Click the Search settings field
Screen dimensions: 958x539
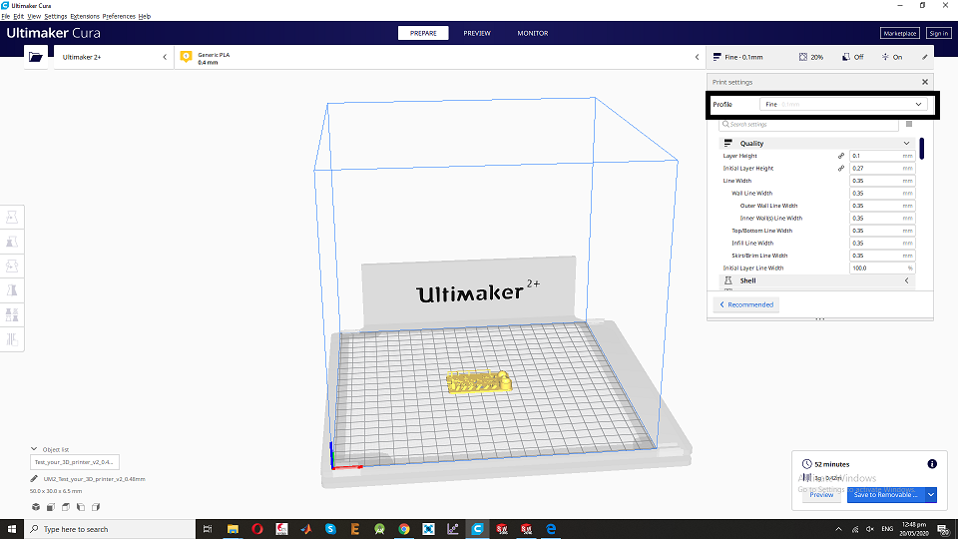click(808, 124)
